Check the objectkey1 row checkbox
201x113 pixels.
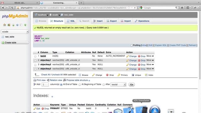[x=35, y=61]
